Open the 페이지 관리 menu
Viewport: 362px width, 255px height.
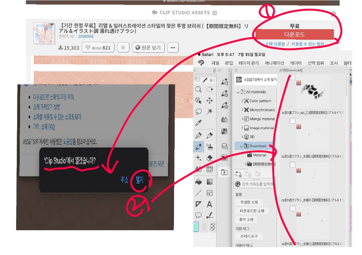(x=249, y=63)
